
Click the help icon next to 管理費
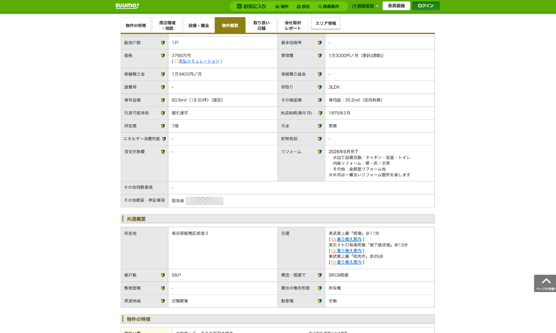[320, 56]
